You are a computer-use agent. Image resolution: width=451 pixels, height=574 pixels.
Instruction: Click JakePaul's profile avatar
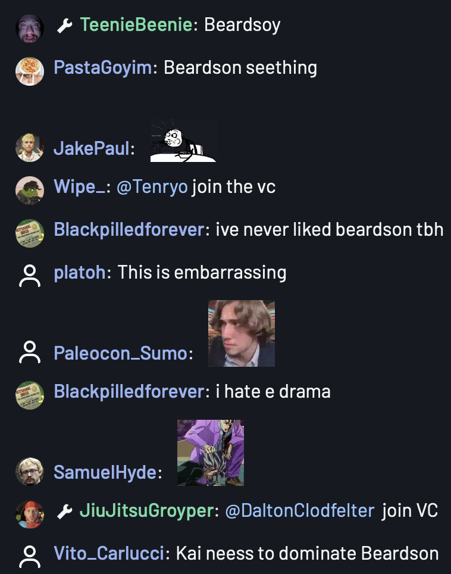point(30,148)
